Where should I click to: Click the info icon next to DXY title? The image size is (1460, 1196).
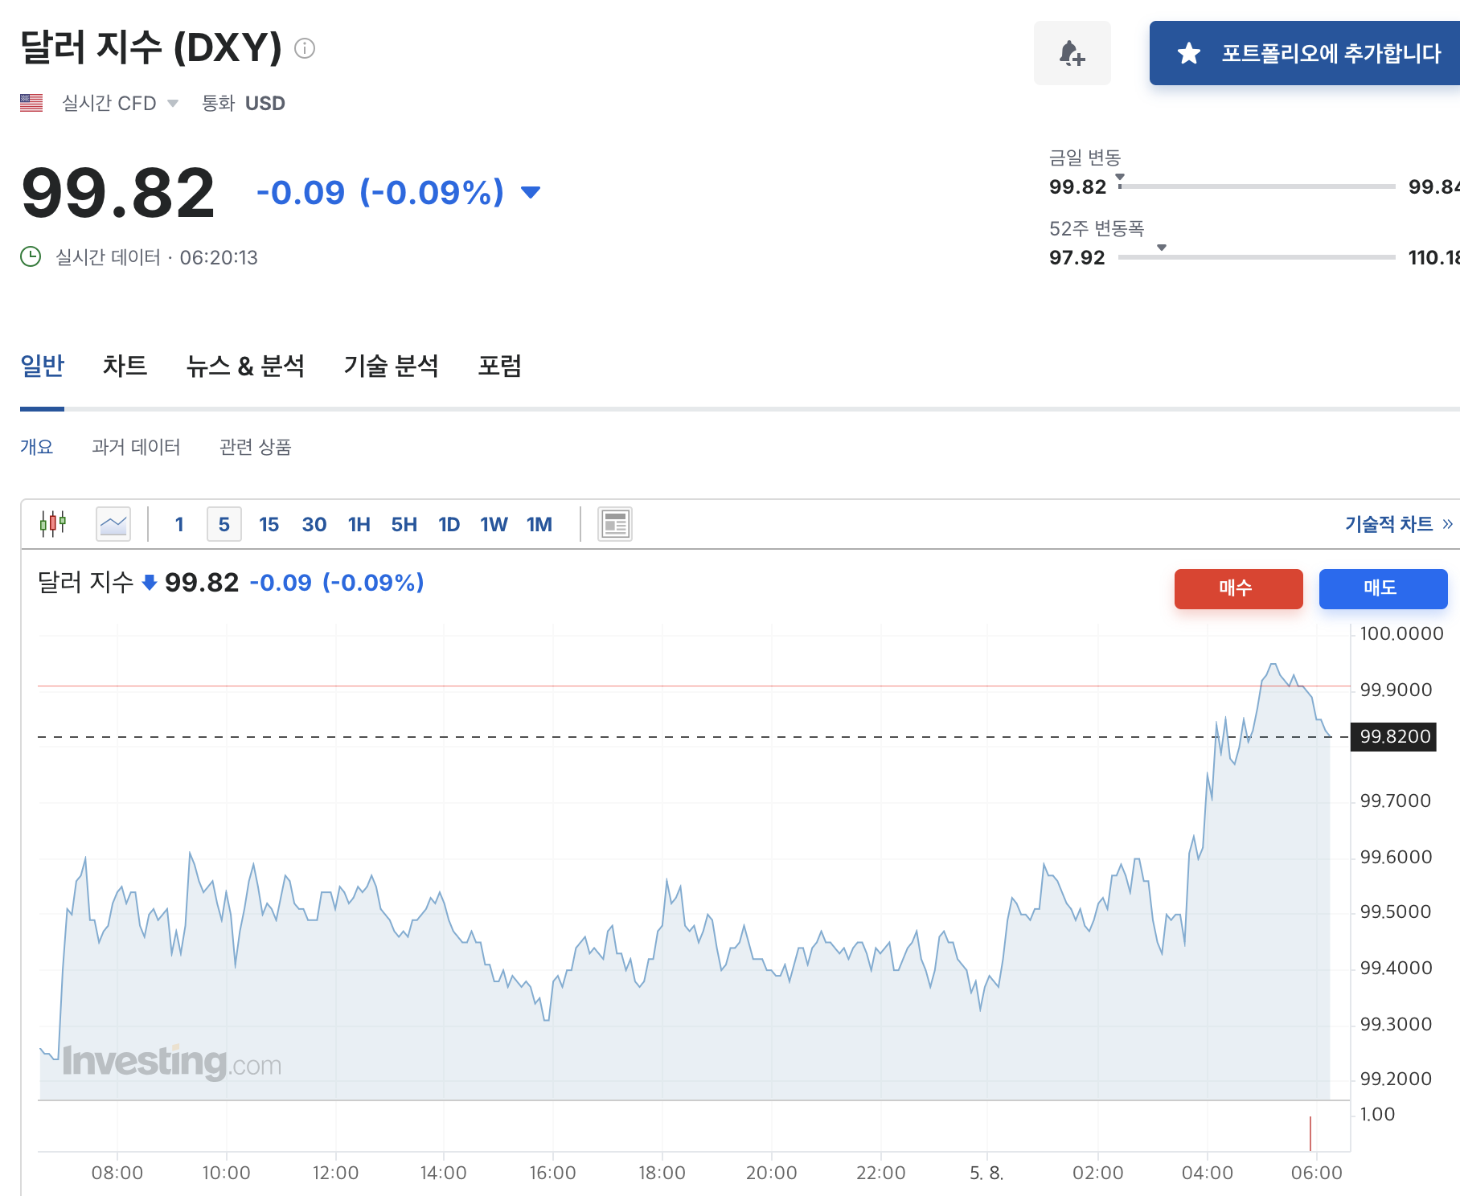[x=305, y=48]
